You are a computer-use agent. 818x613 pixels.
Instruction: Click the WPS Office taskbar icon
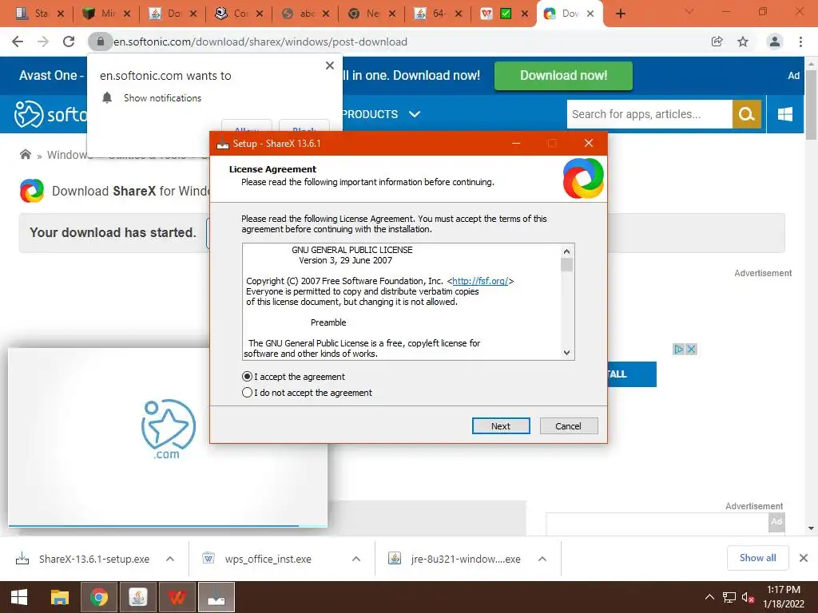click(177, 597)
